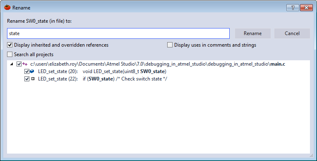This screenshot has width=317, height=161.
Task: Select the if (SW0_state) reference row
Action: click(103, 79)
